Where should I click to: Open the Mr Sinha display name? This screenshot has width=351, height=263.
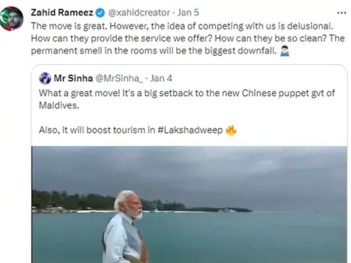click(73, 78)
